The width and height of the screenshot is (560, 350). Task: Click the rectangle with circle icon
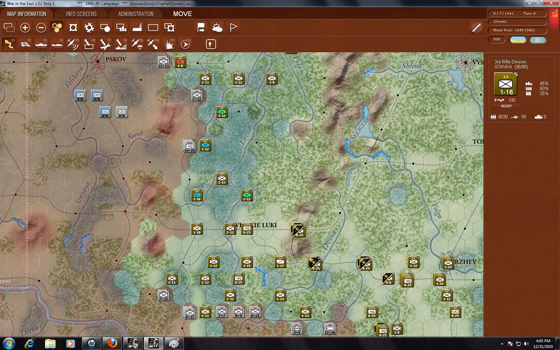click(x=105, y=27)
